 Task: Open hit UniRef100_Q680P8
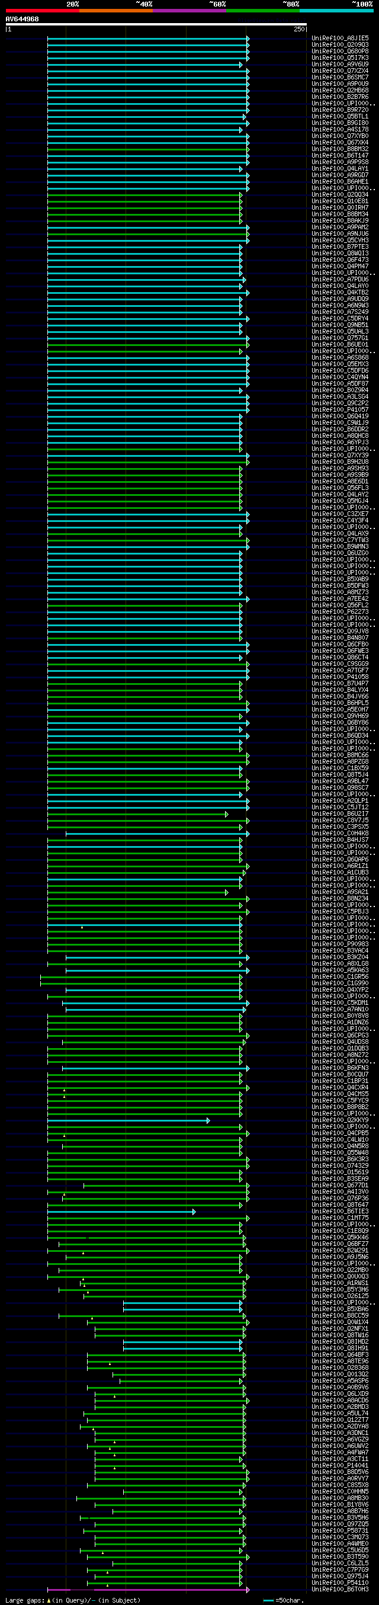pos(340,52)
